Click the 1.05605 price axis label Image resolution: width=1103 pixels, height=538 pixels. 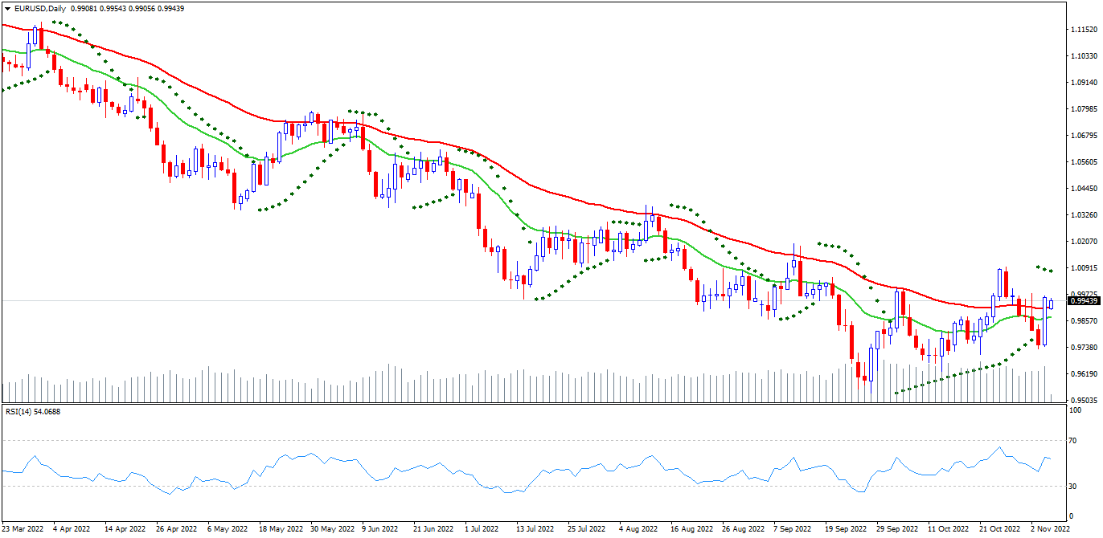coord(1083,161)
